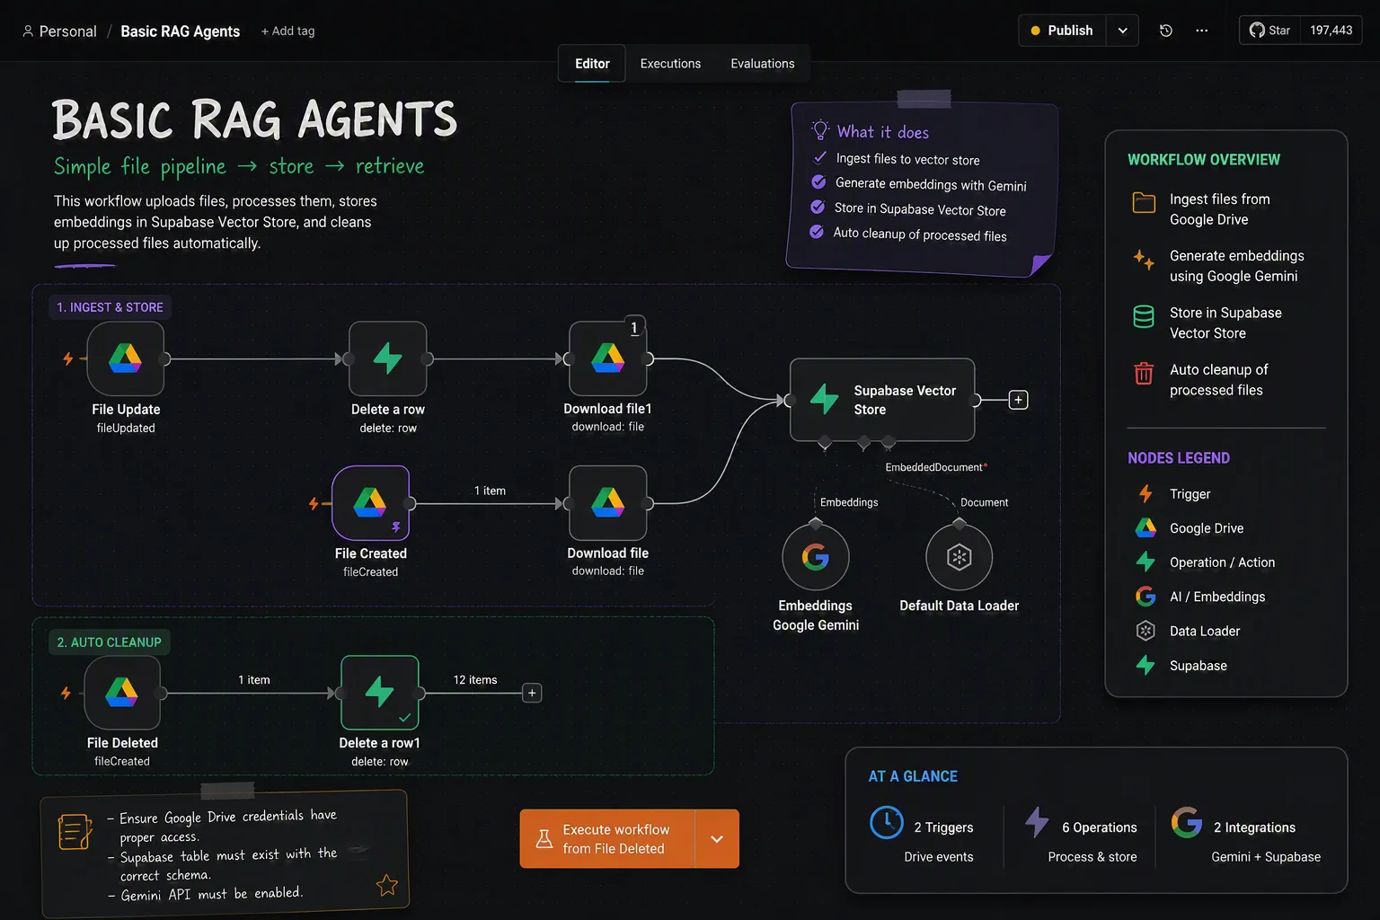Open the Download file1 node
This screenshot has height=920, width=1380.
[x=608, y=358]
